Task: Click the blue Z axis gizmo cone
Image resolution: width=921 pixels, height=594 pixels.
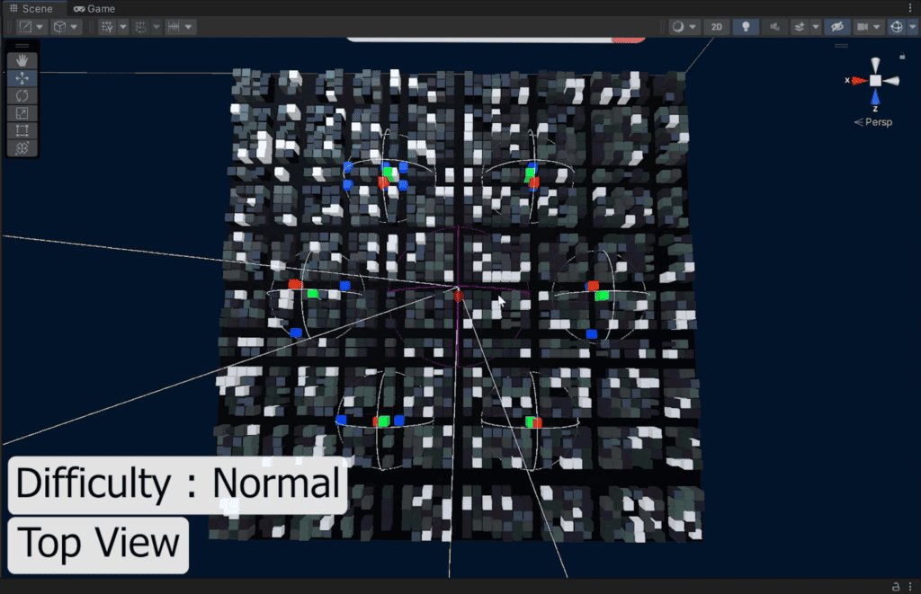Action: coord(875,98)
